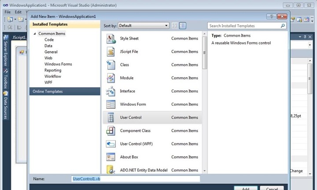Choose the Class template icon

click(x=111, y=65)
